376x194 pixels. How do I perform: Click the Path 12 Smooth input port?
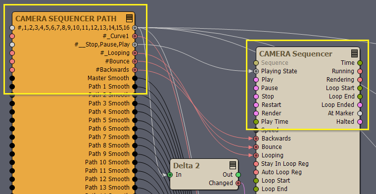[x=12, y=179]
